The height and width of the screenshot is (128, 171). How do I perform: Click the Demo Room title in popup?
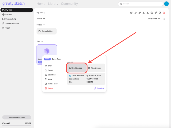coord(56,59)
